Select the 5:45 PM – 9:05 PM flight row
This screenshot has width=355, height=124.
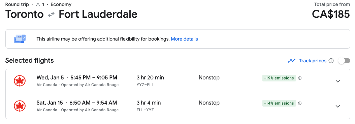tap(178, 81)
